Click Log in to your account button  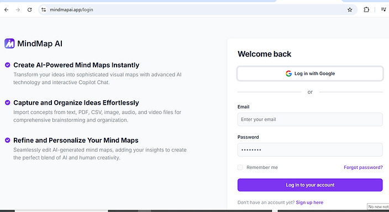click(x=310, y=185)
